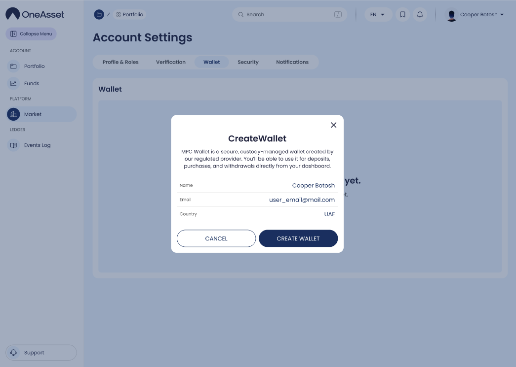The width and height of the screenshot is (516, 367).
Task: Click the bookmark icon in header
Action: point(402,15)
